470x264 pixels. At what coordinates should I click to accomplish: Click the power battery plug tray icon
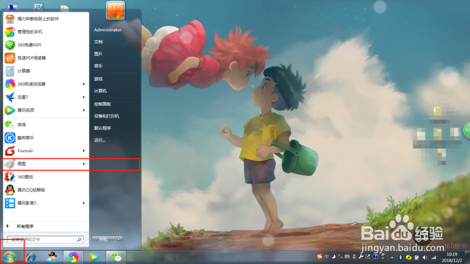[416, 257]
